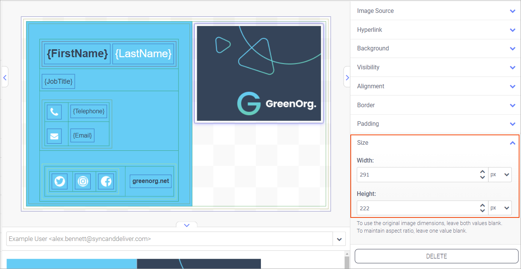521x269 pixels.
Task: Click the greenorg.net link element
Action: [x=151, y=181]
